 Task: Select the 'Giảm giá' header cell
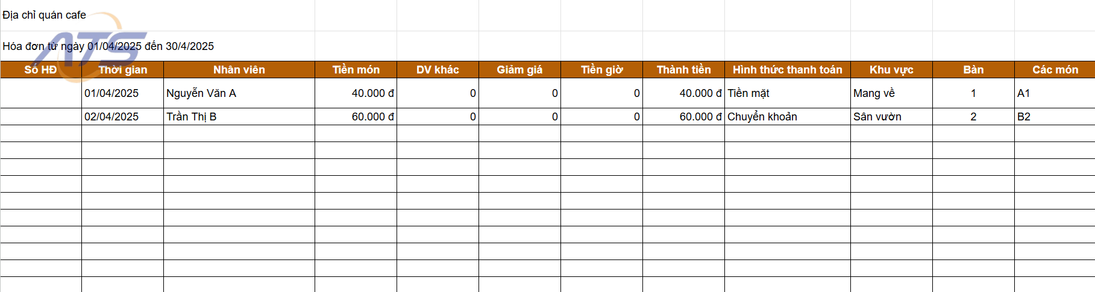[520, 70]
